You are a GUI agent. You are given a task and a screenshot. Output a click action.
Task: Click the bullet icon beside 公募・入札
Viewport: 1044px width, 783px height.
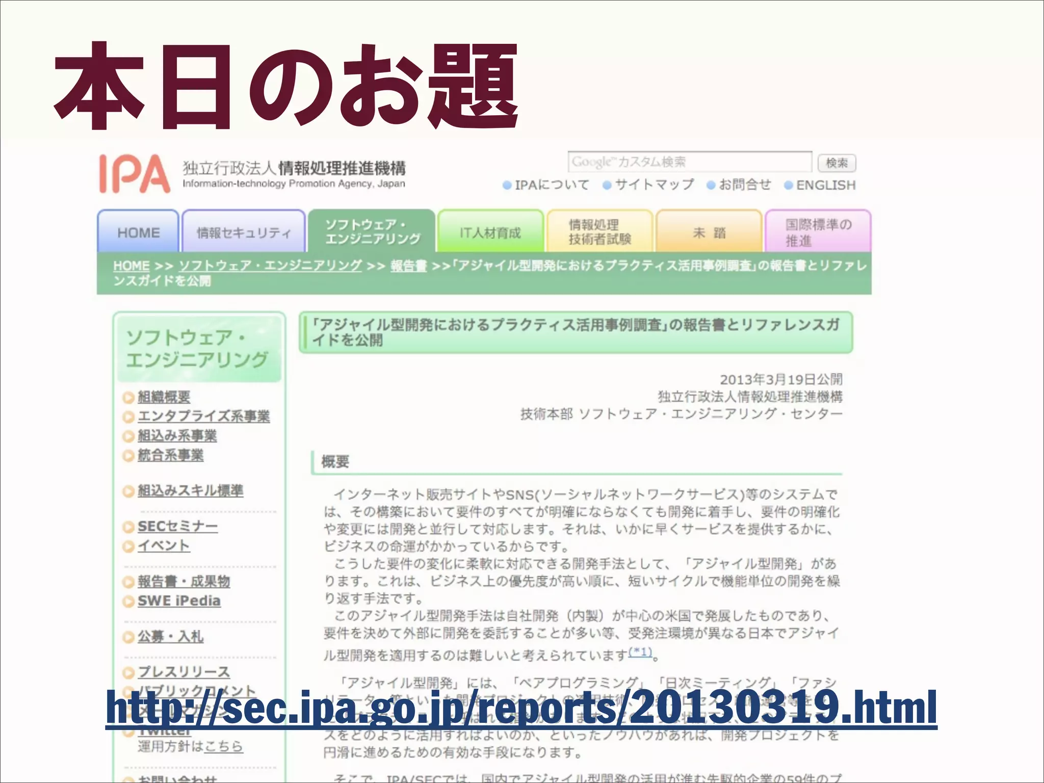[128, 637]
